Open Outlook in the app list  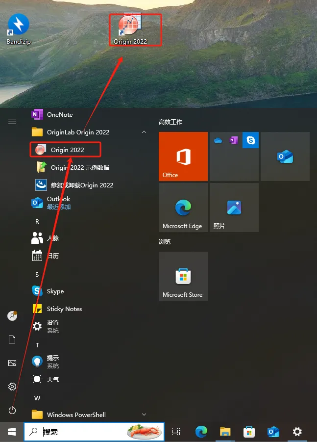[51, 203]
